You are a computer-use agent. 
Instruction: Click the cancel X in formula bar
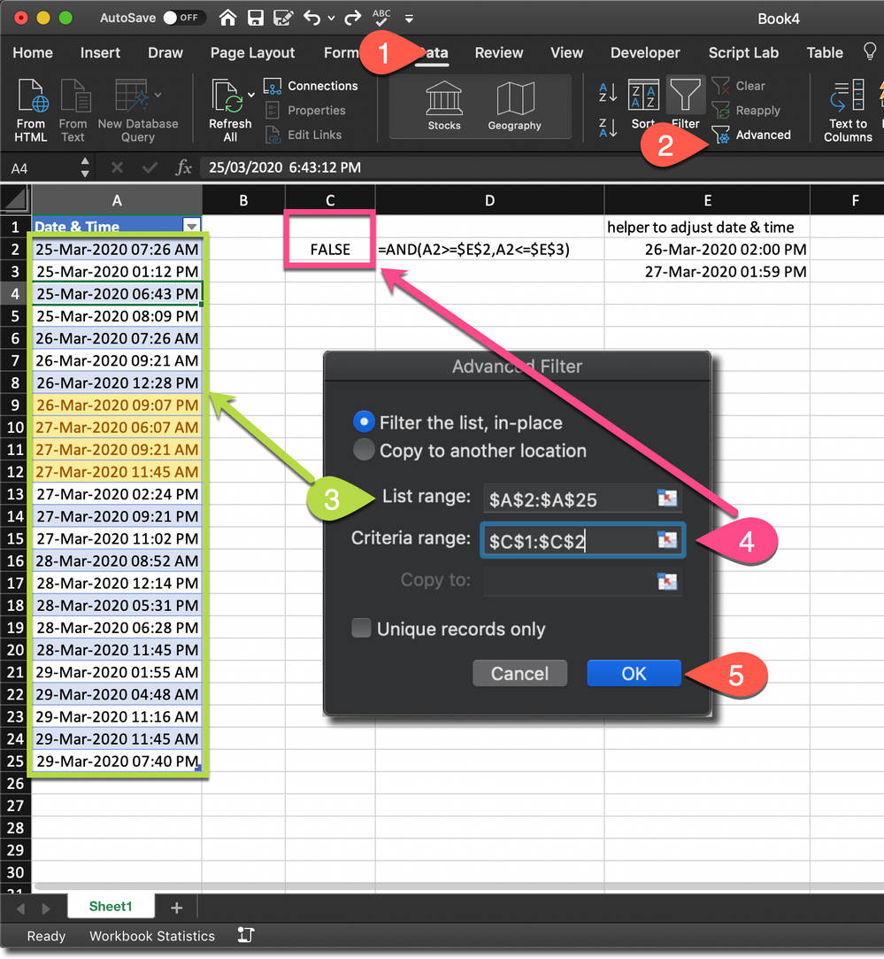(x=118, y=167)
